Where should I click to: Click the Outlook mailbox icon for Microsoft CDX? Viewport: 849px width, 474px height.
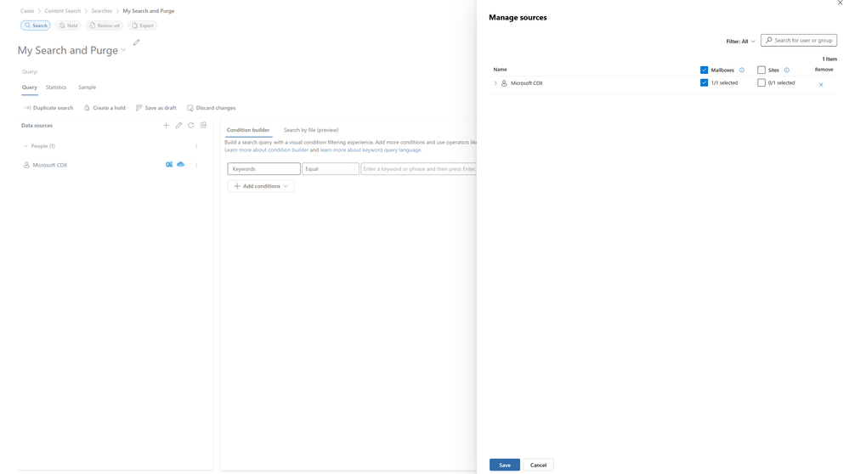click(x=169, y=165)
